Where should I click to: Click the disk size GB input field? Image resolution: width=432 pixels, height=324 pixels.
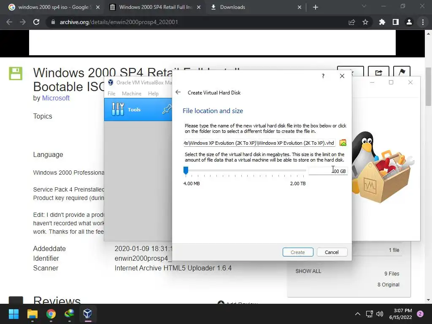(x=328, y=171)
